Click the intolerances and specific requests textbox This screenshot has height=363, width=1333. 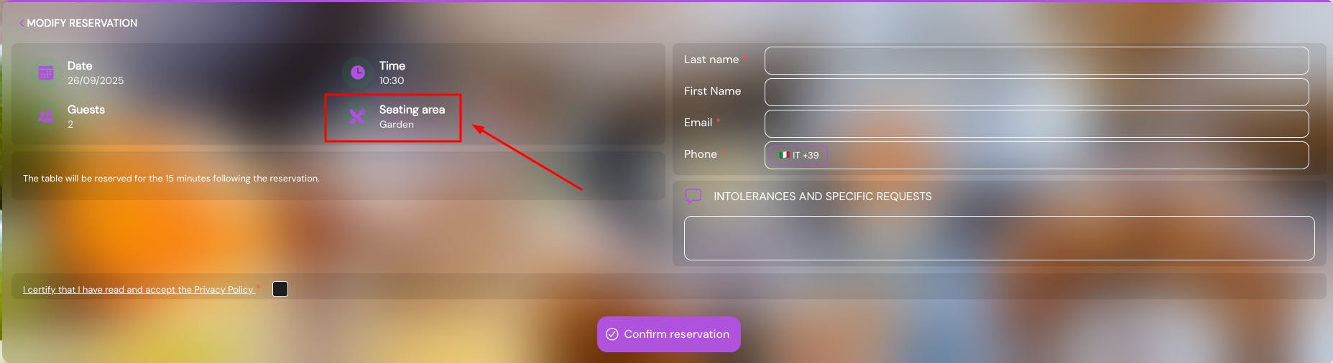pos(999,238)
